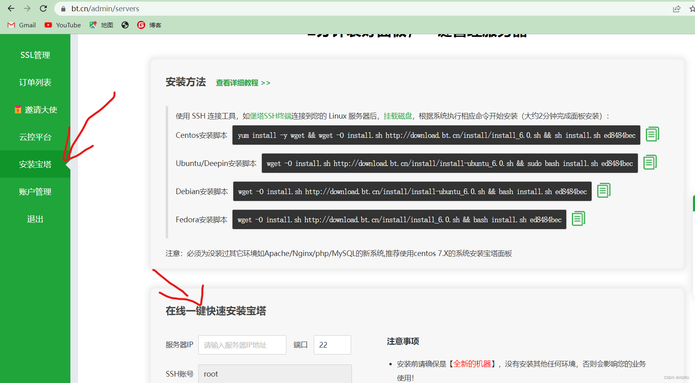
Task: Copy the Fedora install script
Action: pyautogui.click(x=578, y=218)
